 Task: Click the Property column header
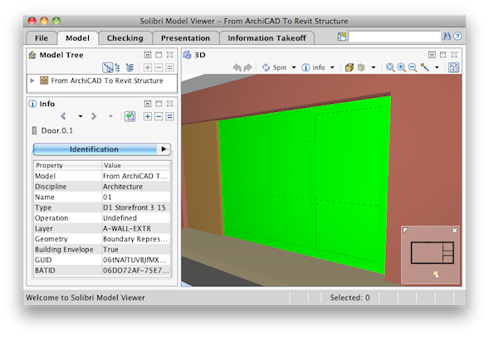tap(68, 165)
